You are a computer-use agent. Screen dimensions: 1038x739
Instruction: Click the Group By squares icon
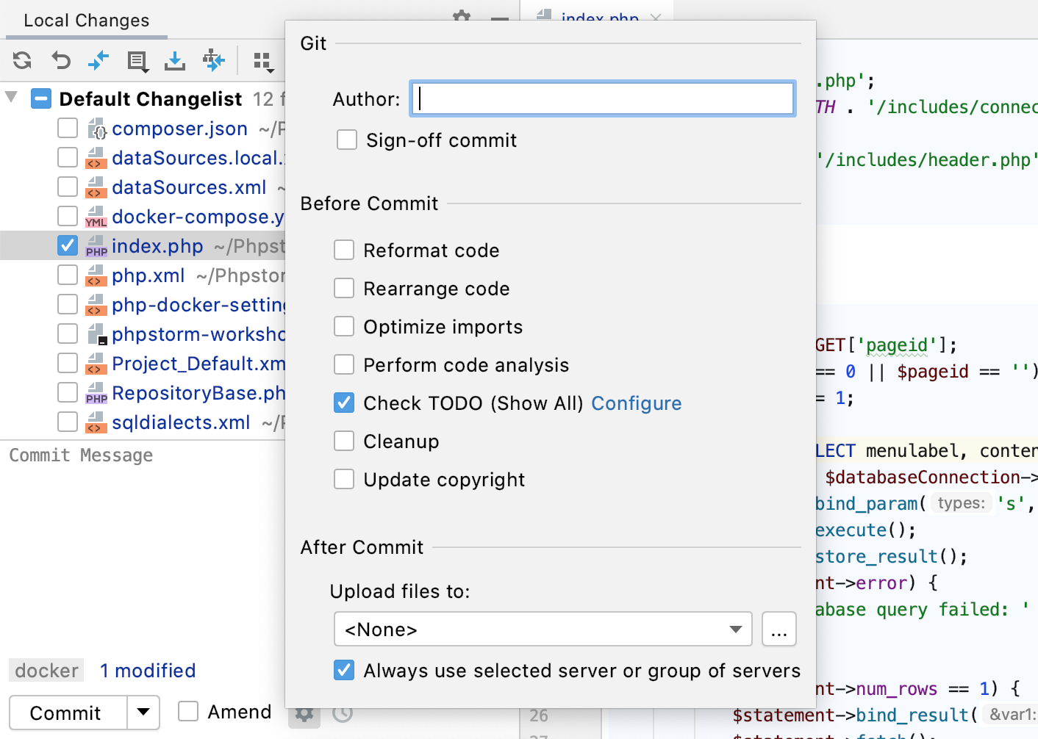click(262, 62)
